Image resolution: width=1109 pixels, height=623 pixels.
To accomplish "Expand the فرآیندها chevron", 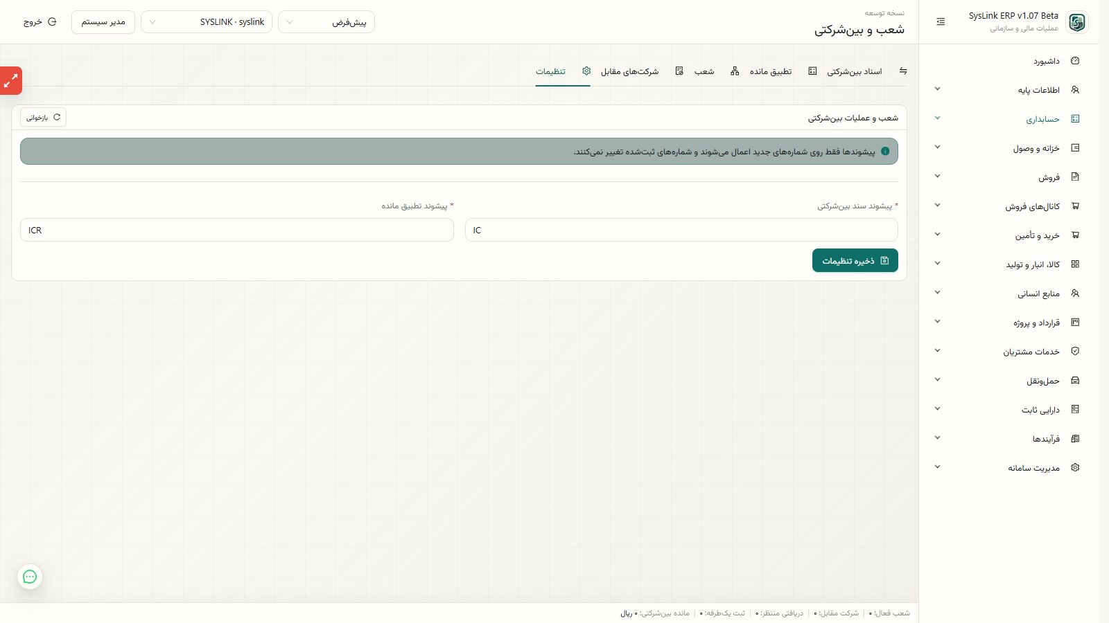I will coord(937,438).
